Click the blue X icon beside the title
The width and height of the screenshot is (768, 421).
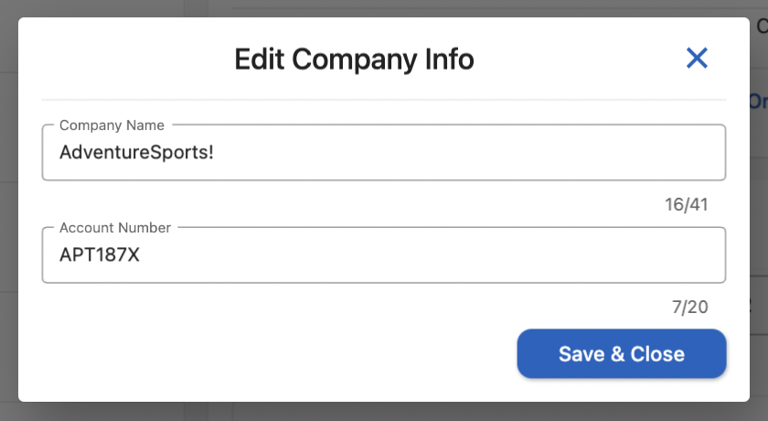[x=697, y=59]
